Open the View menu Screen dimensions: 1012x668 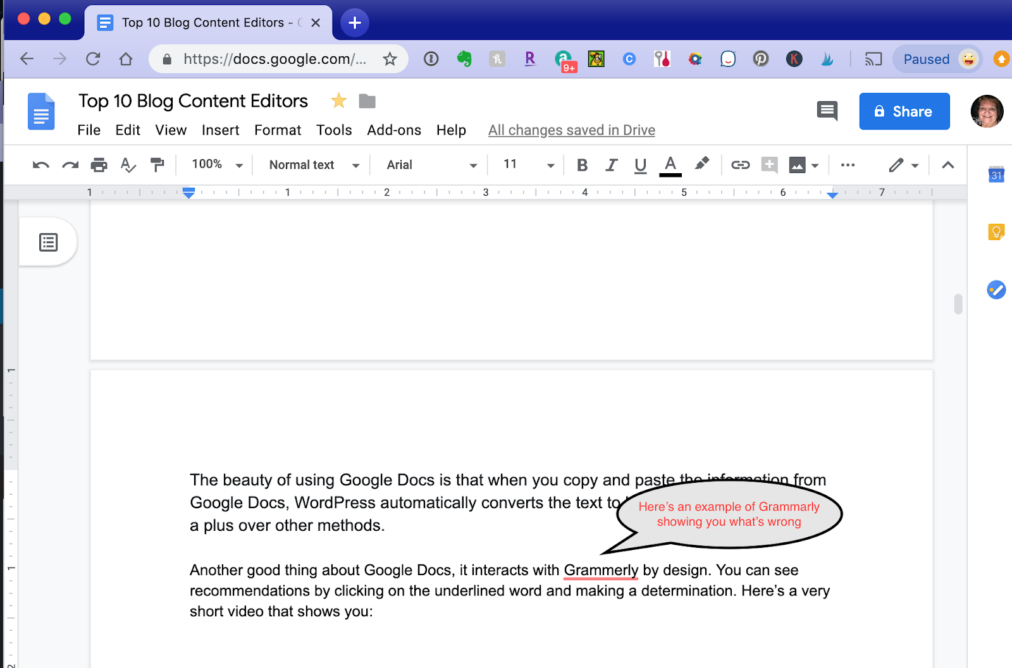click(x=171, y=130)
